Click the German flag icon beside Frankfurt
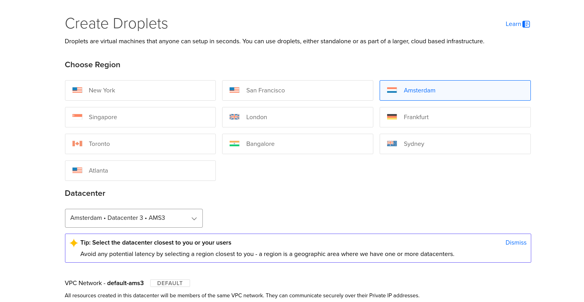584x302 pixels. click(392, 117)
